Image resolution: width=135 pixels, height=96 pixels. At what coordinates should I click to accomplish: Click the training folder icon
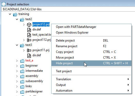tap(15, 14)
